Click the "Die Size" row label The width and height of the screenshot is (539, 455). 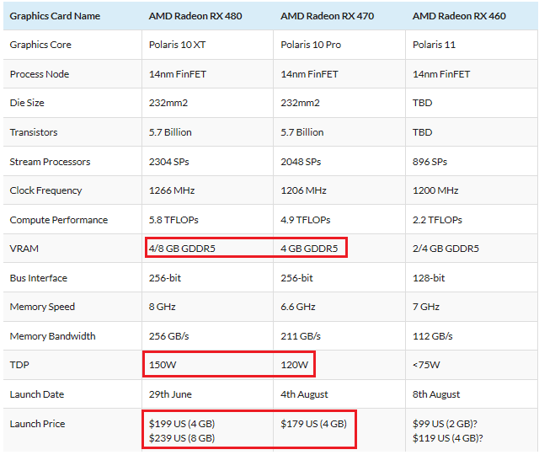pos(27,103)
